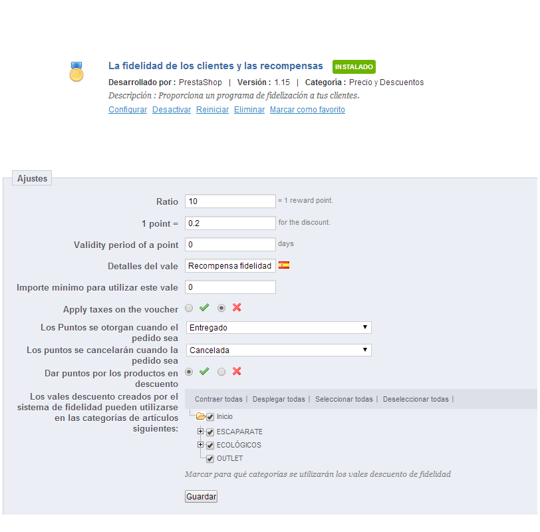Select No radio for Dar puntos por productos en descuento
The height and width of the screenshot is (532, 540).
(x=221, y=372)
